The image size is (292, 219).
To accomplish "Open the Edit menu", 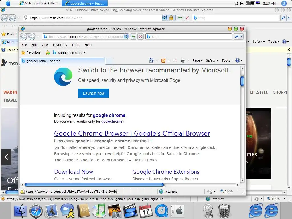I will tap(34, 45).
